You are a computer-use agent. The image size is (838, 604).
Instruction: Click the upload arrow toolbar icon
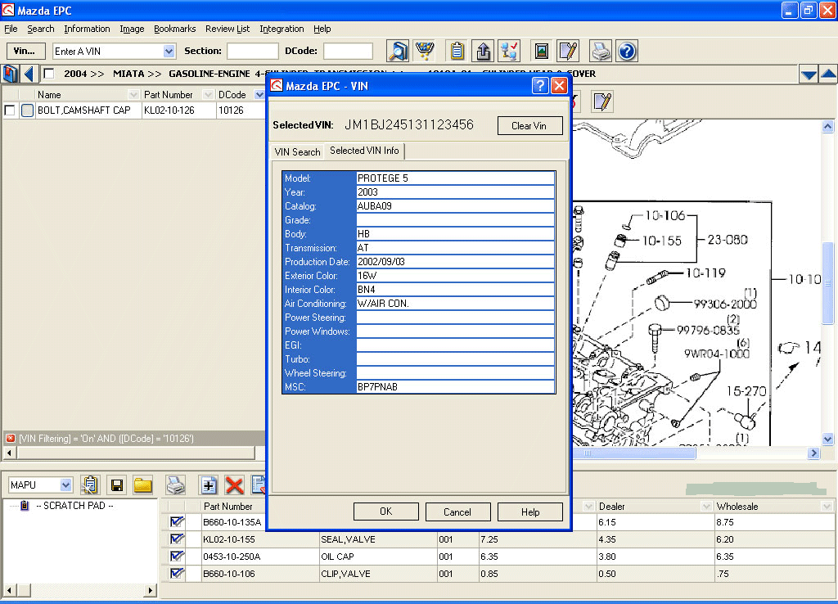pos(483,52)
